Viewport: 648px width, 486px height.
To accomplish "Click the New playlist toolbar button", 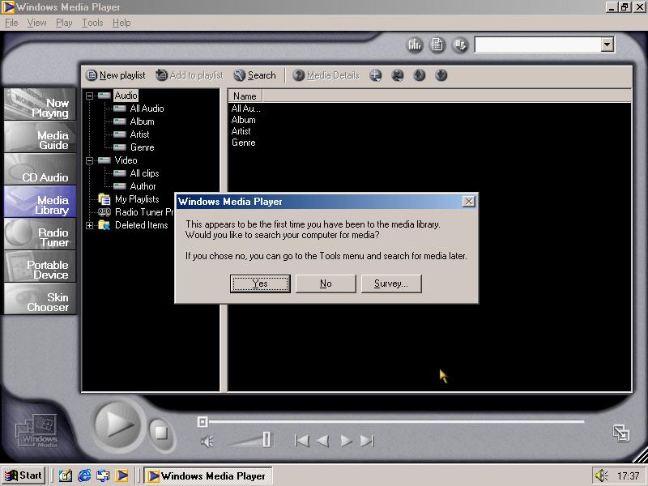I will coord(116,75).
